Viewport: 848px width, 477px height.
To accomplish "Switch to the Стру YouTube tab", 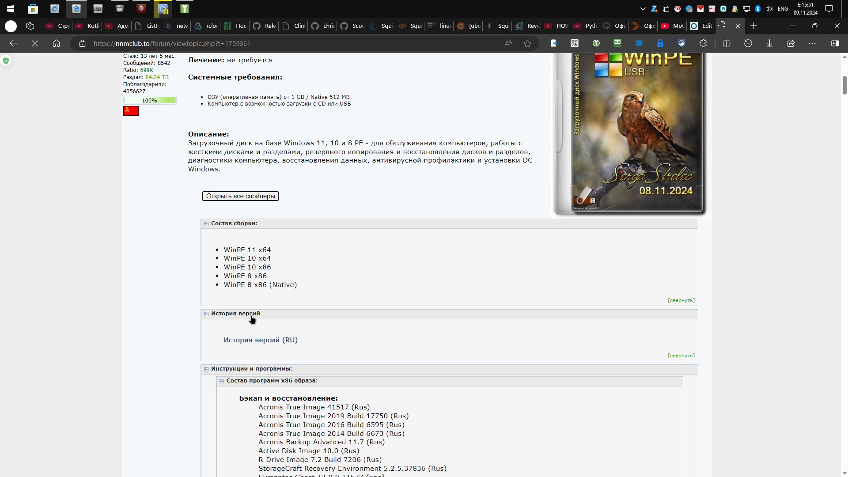I will [59, 26].
